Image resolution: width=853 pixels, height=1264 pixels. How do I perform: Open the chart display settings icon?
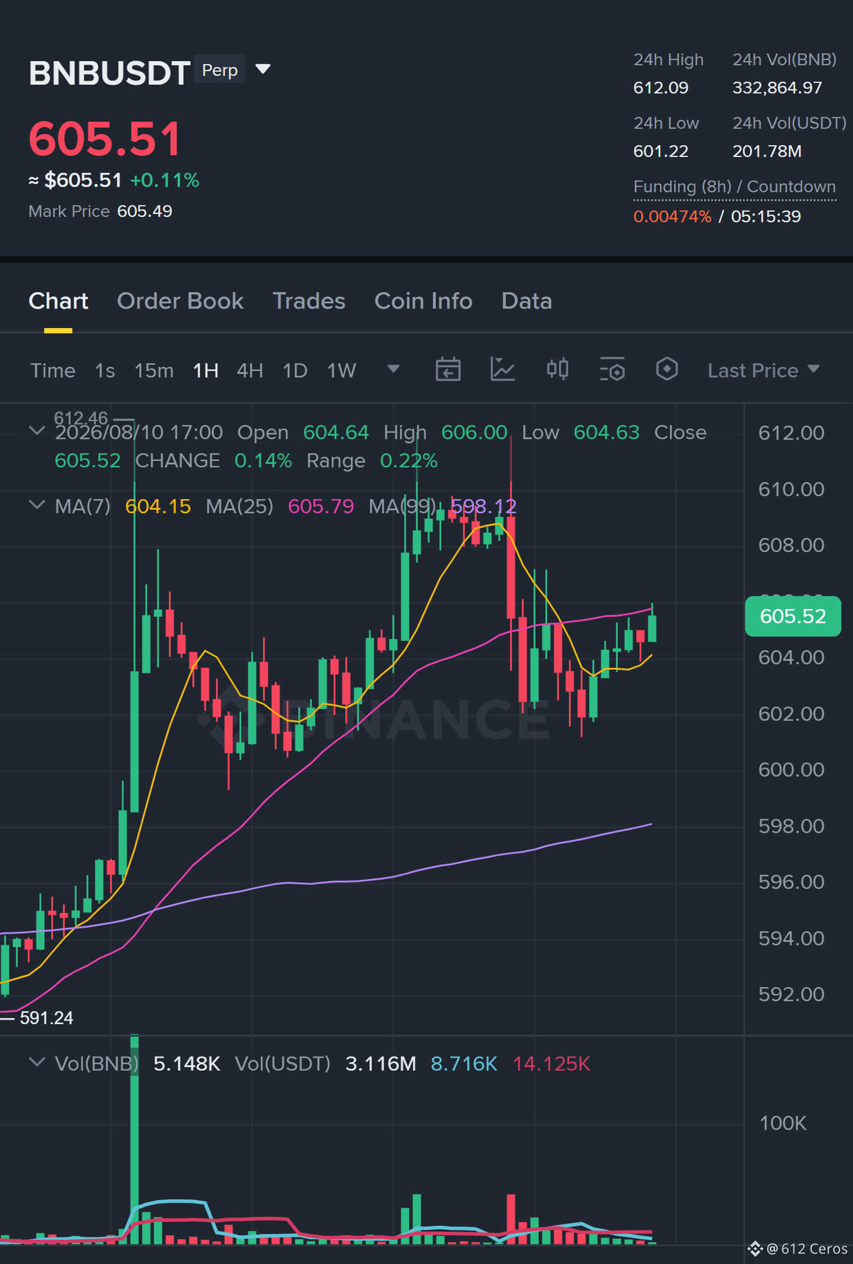coord(612,369)
